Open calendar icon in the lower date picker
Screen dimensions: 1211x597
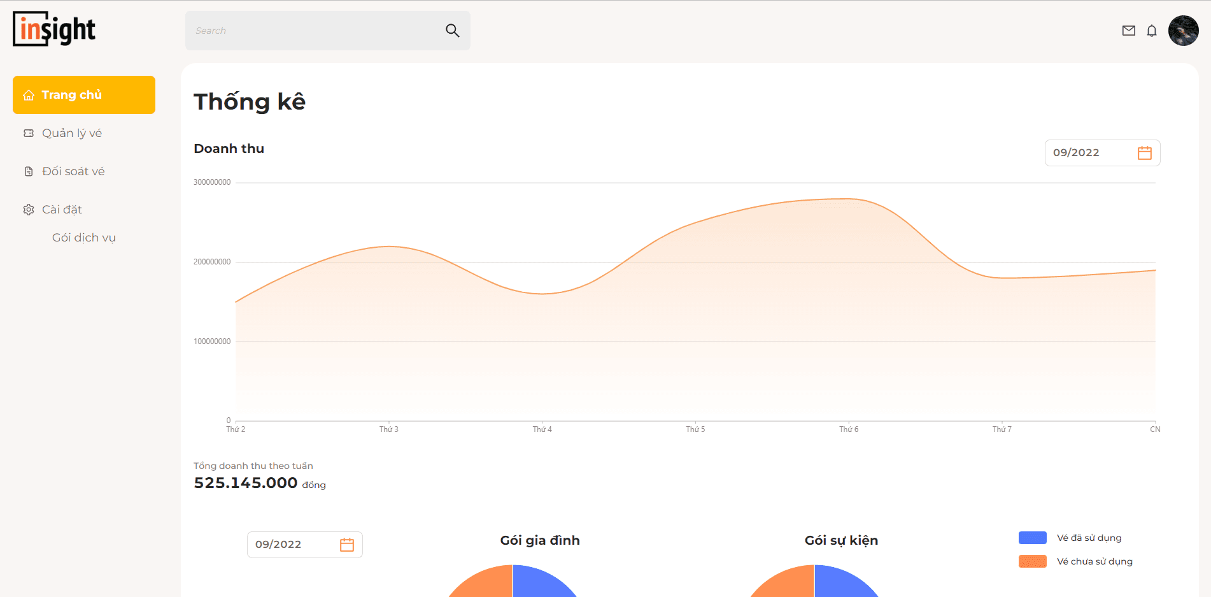click(347, 545)
